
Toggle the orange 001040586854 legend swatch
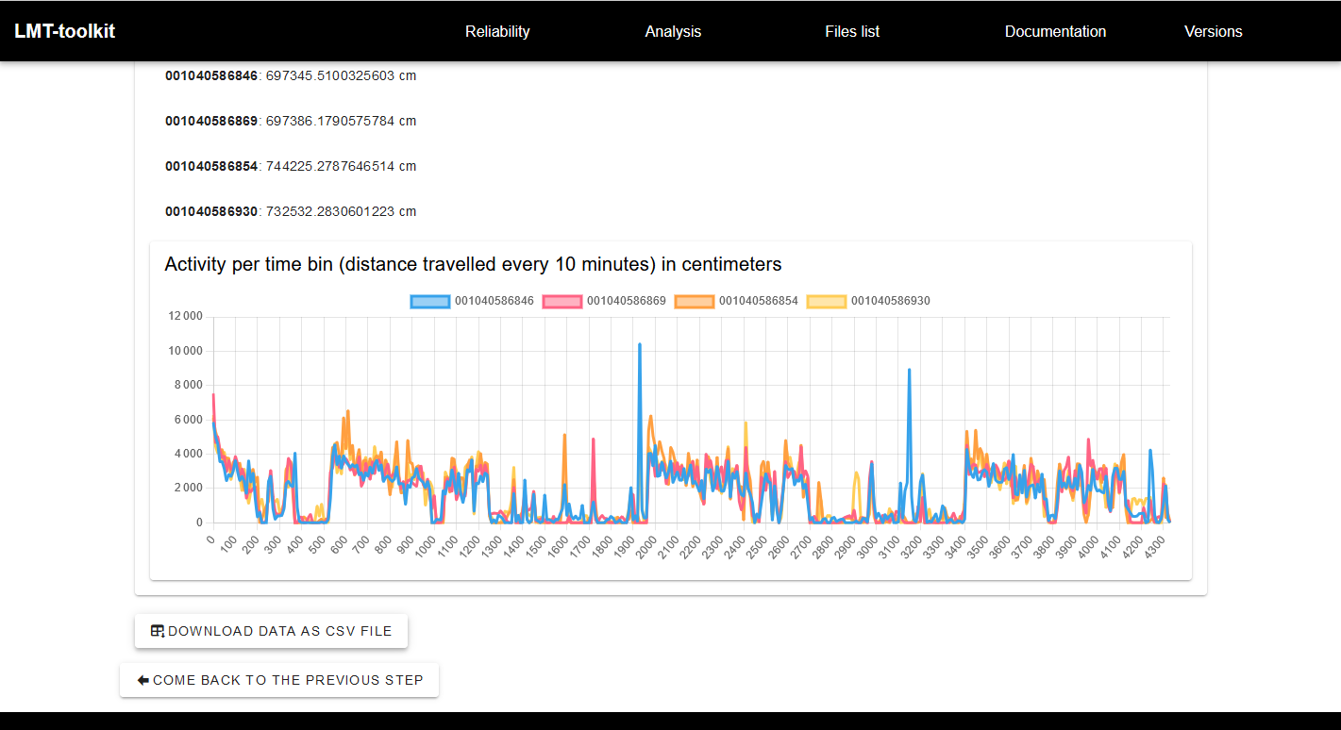[695, 301]
